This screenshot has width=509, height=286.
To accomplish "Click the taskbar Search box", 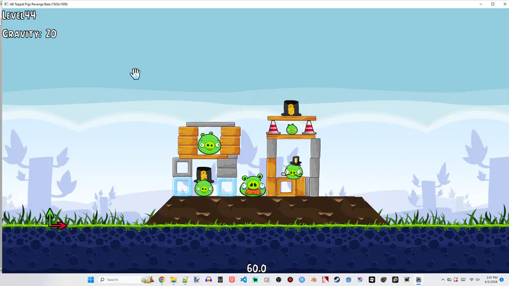I will point(127,280).
